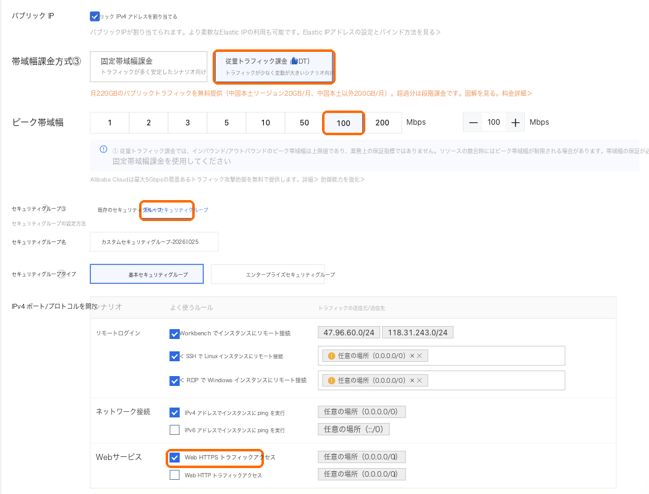Increase bandwidth with the plus button

515,122
